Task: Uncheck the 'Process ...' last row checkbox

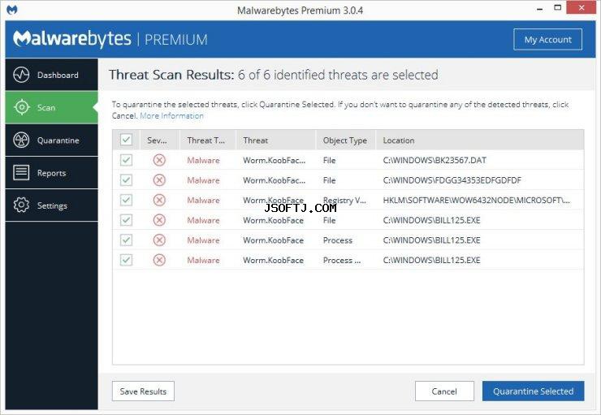Action: pos(126,260)
